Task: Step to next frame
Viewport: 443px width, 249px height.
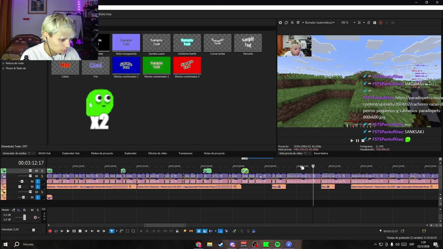Action: click(104, 231)
